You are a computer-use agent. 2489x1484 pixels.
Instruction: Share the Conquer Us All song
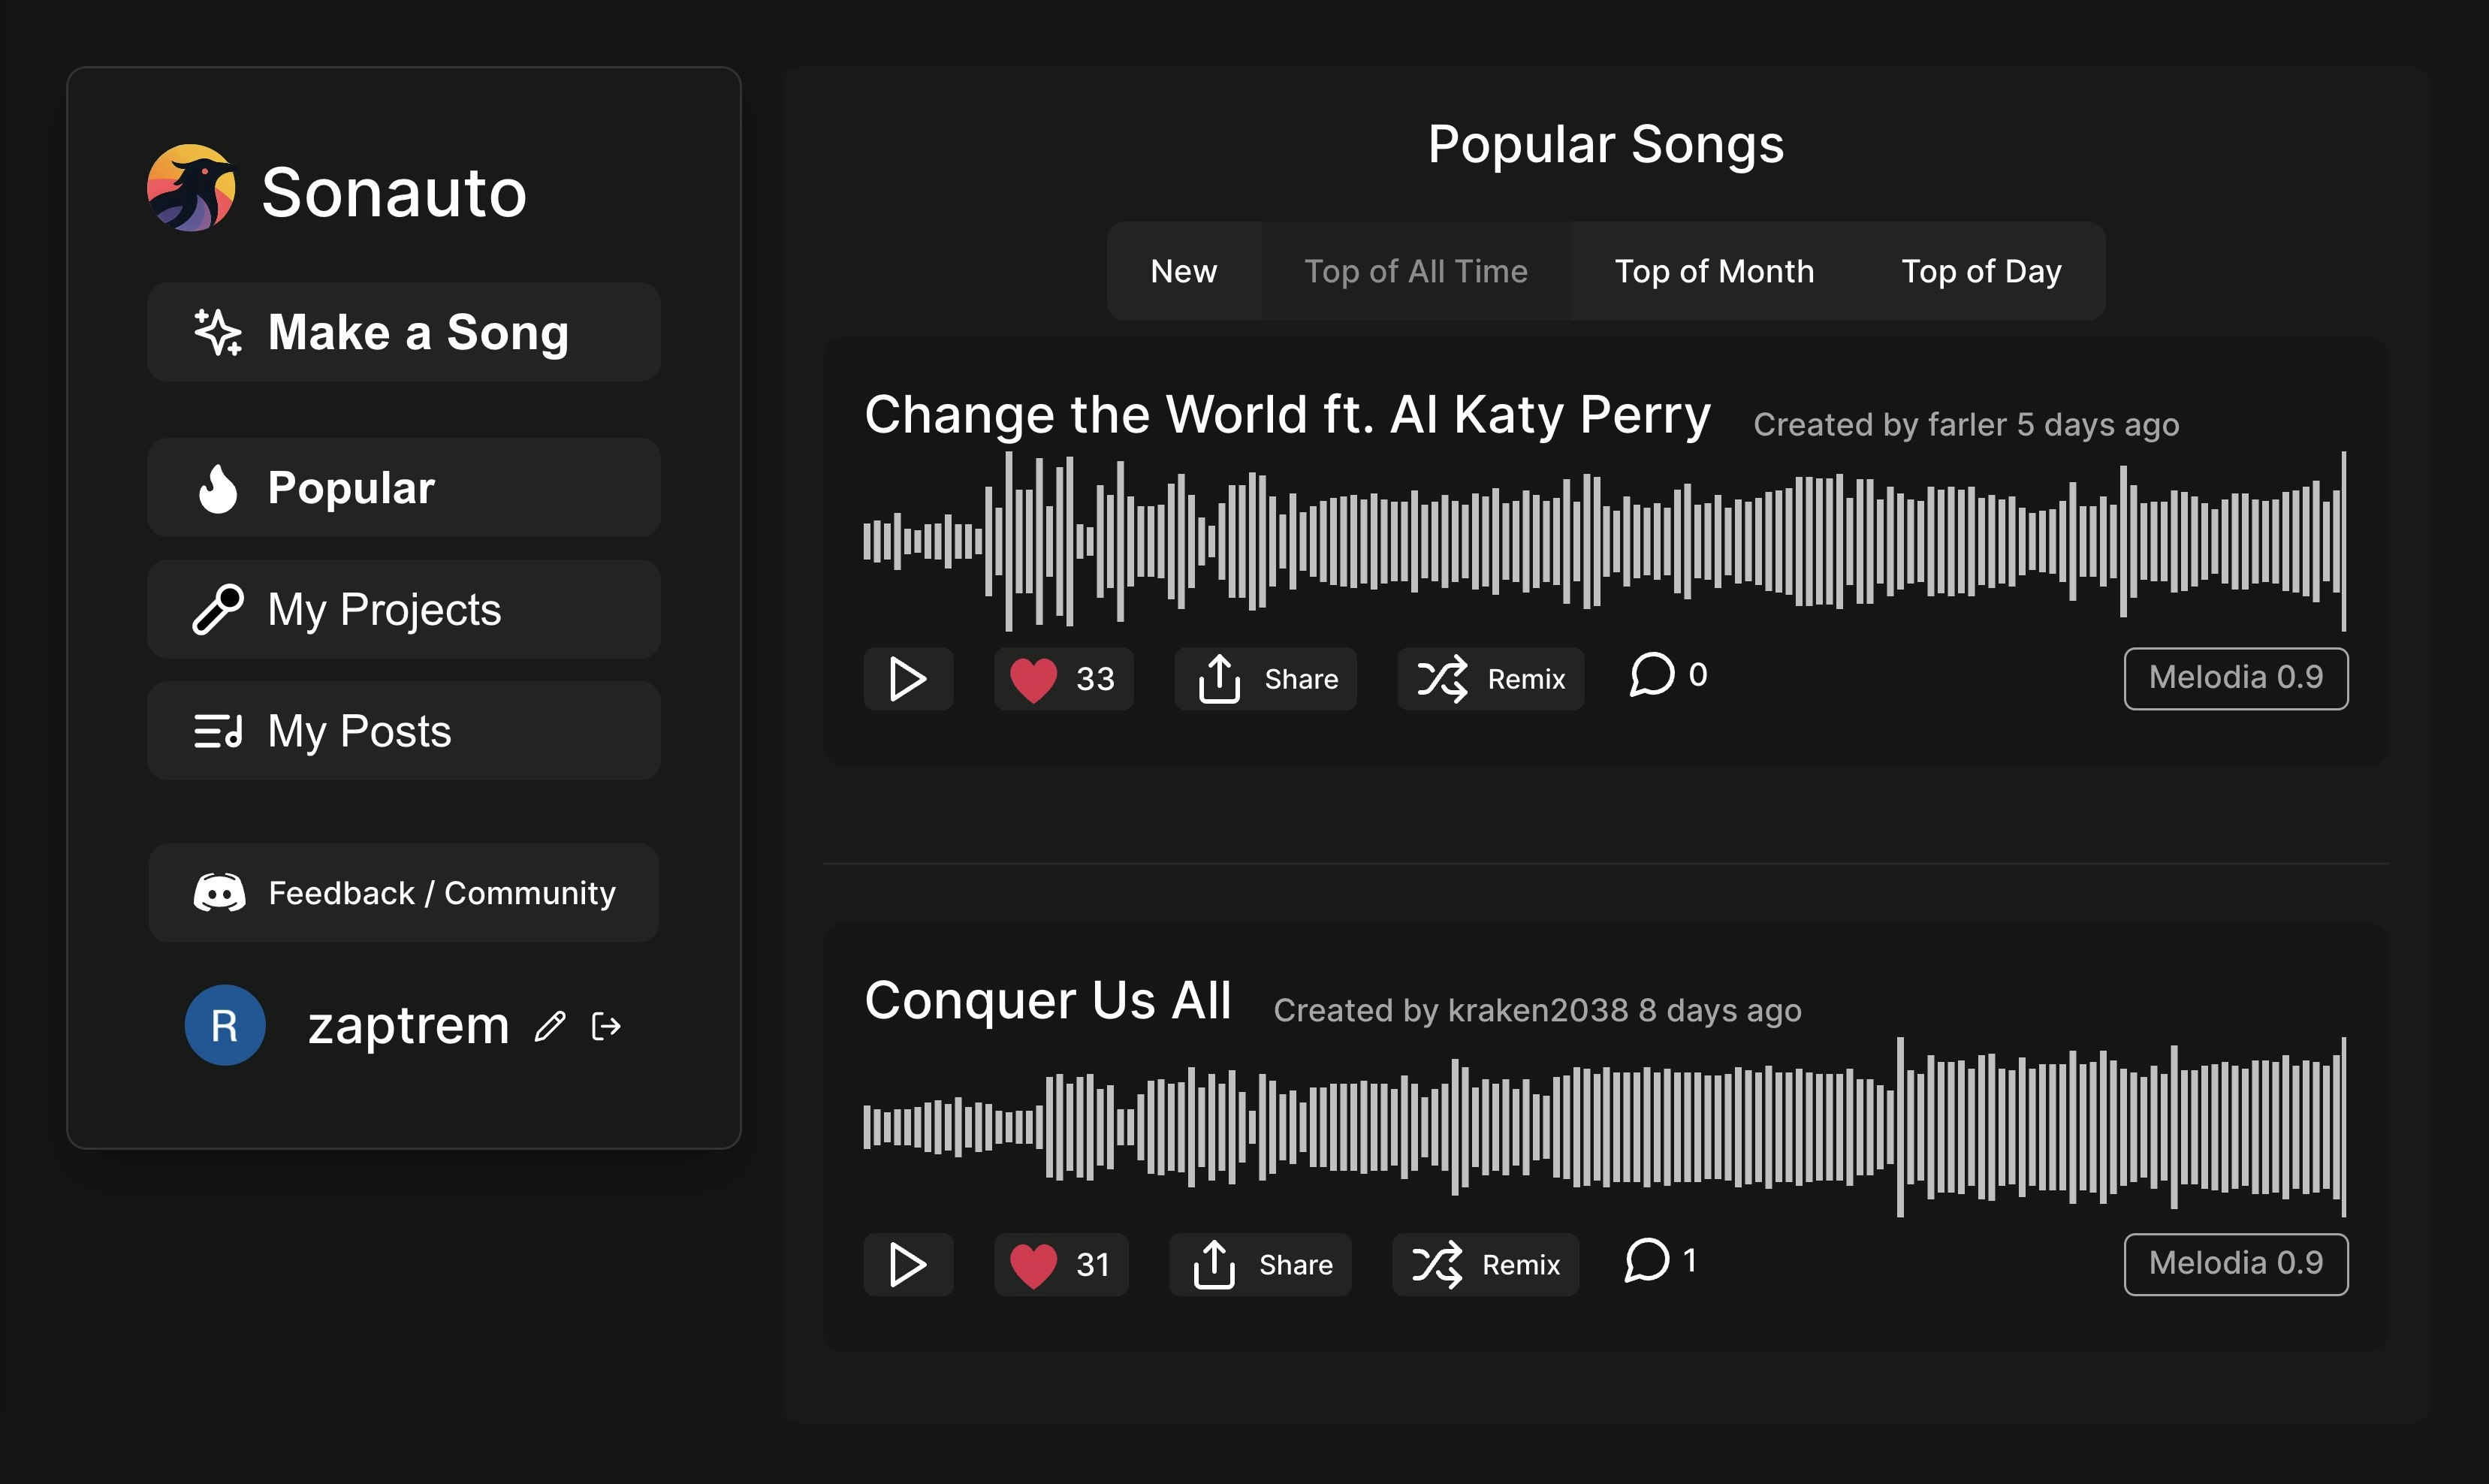click(1260, 1265)
